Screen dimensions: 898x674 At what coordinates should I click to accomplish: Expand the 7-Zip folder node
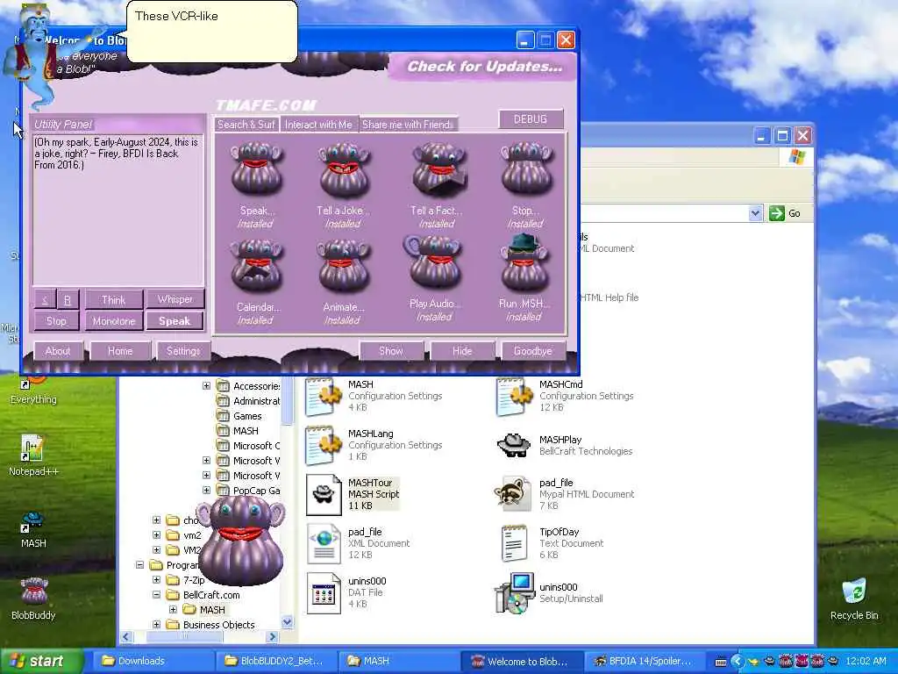[156, 579]
